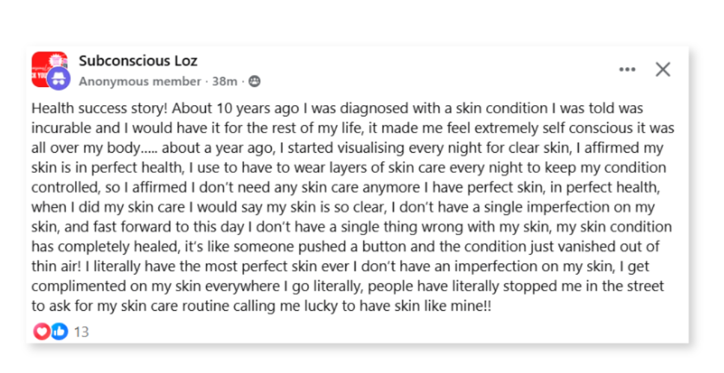This screenshot has height=373, width=724.
Task: Open the three-dot post options menu
Action: tap(627, 69)
